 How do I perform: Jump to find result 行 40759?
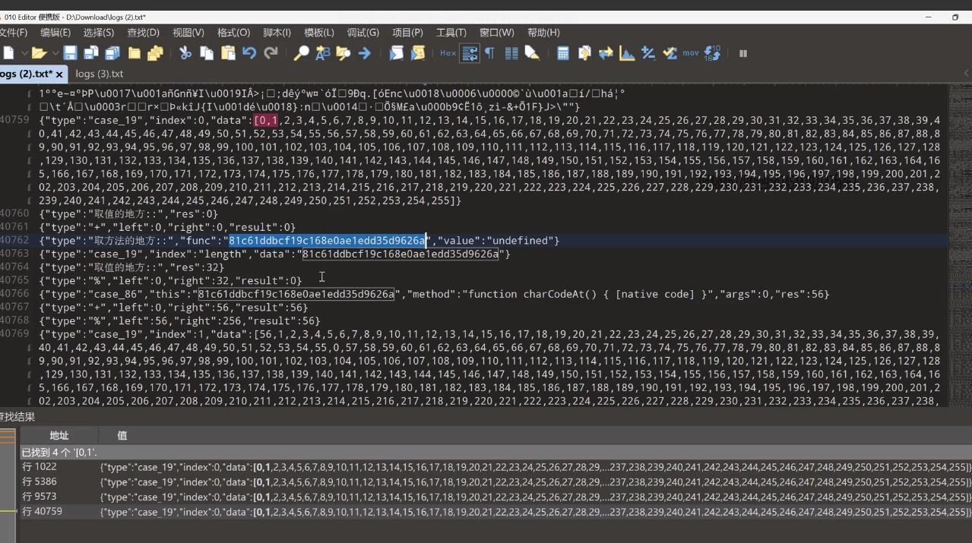(x=495, y=512)
